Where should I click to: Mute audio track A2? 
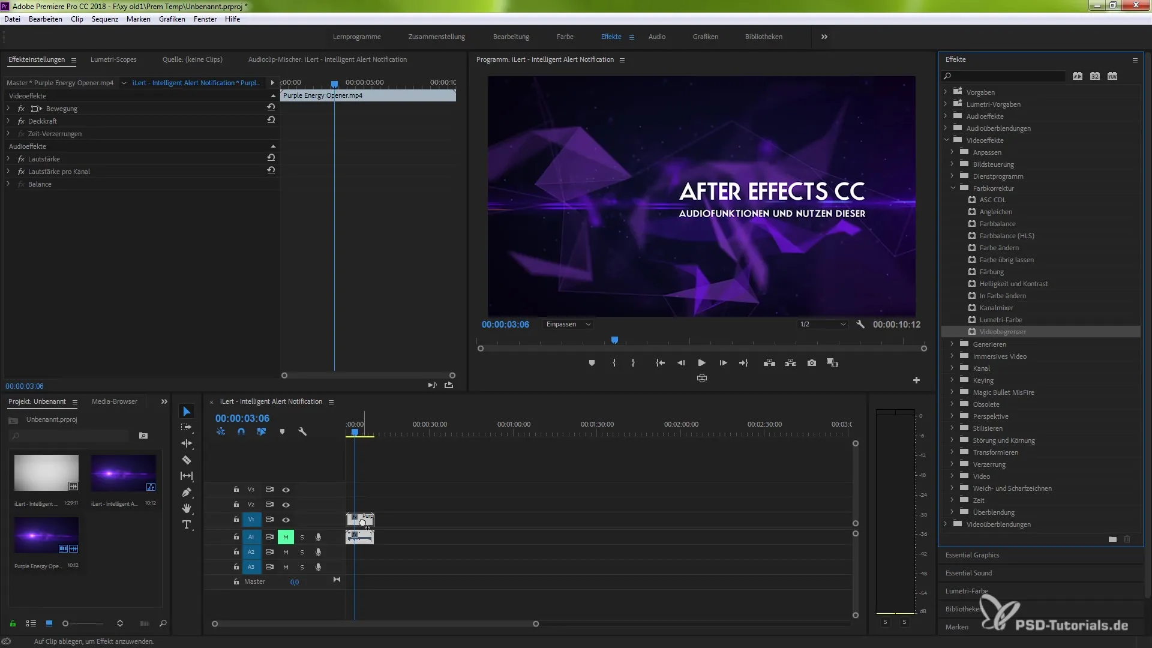286,552
